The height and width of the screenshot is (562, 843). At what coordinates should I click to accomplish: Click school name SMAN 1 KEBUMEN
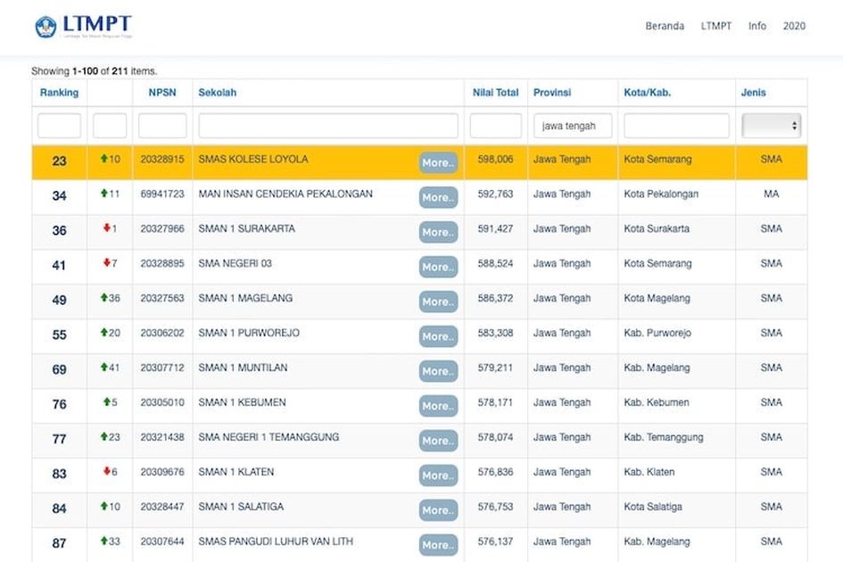pyautogui.click(x=242, y=402)
